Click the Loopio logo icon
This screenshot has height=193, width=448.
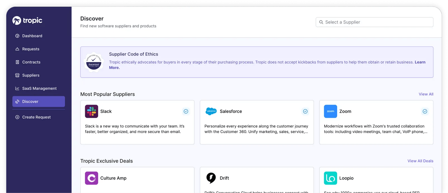coord(330,178)
